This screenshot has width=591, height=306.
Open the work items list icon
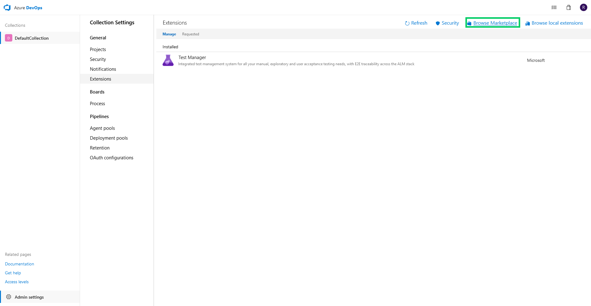[554, 8]
